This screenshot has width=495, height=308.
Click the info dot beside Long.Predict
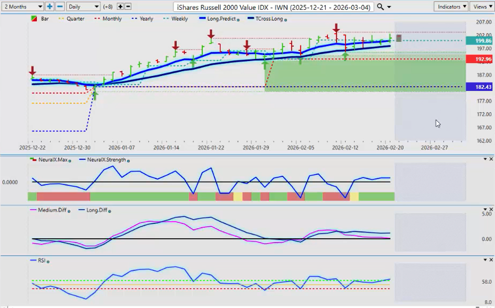click(x=238, y=20)
